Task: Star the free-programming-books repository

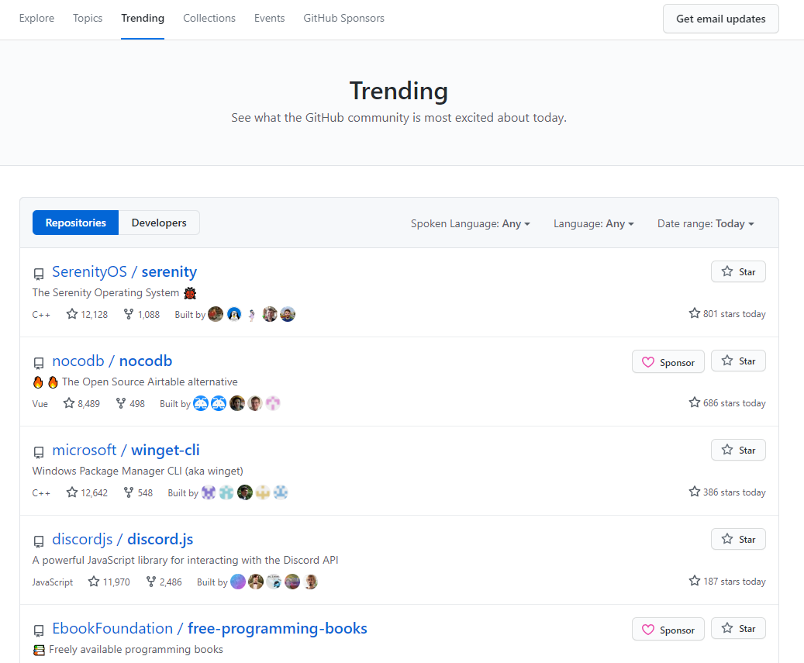Action: click(x=738, y=629)
